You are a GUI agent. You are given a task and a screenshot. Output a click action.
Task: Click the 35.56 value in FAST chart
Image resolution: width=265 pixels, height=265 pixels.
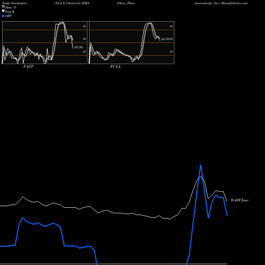[x=78, y=47]
